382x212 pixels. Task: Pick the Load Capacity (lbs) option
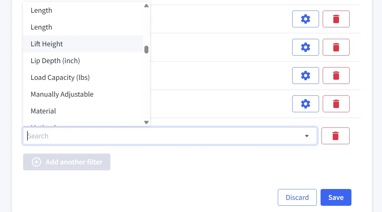pyautogui.click(x=60, y=77)
